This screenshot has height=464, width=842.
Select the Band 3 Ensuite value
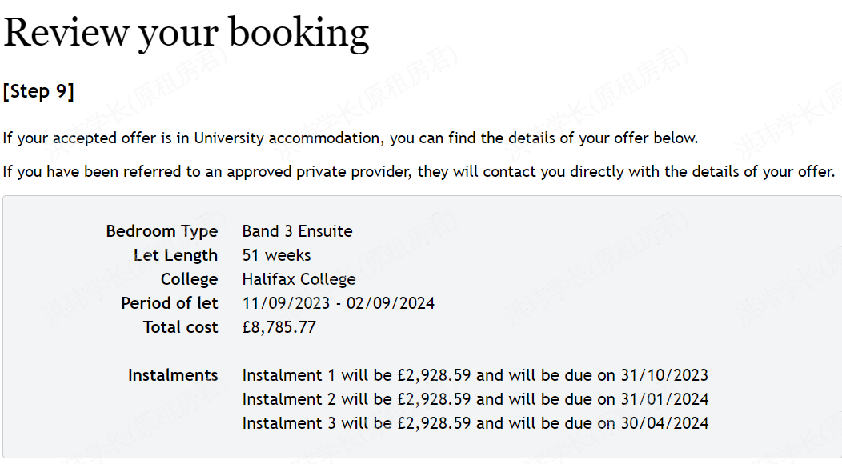(x=297, y=231)
